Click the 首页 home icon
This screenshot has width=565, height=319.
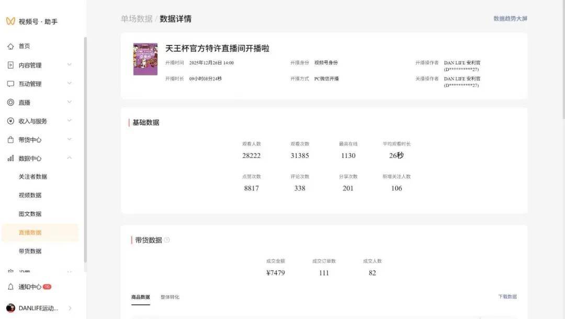point(10,47)
